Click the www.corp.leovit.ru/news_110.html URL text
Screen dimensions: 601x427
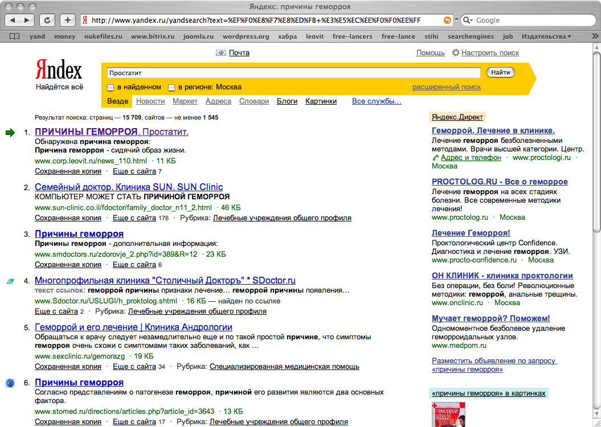pos(91,161)
